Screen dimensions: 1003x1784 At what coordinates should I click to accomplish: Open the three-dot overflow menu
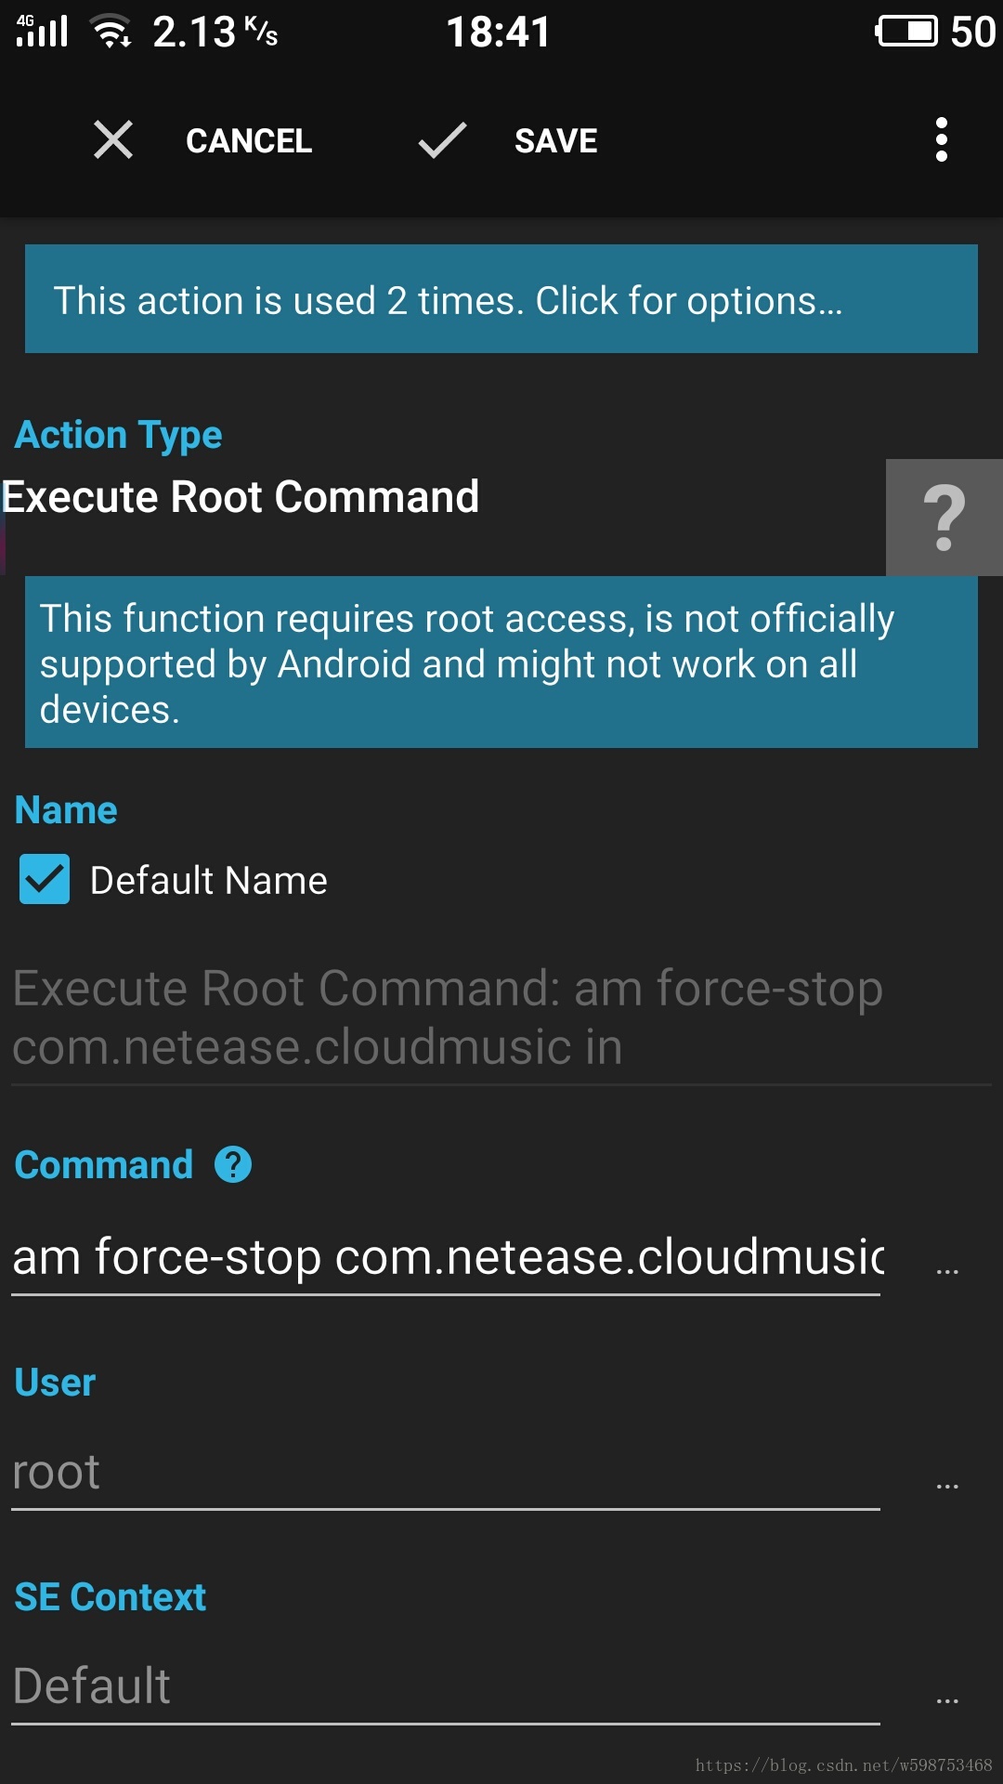coord(942,140)
